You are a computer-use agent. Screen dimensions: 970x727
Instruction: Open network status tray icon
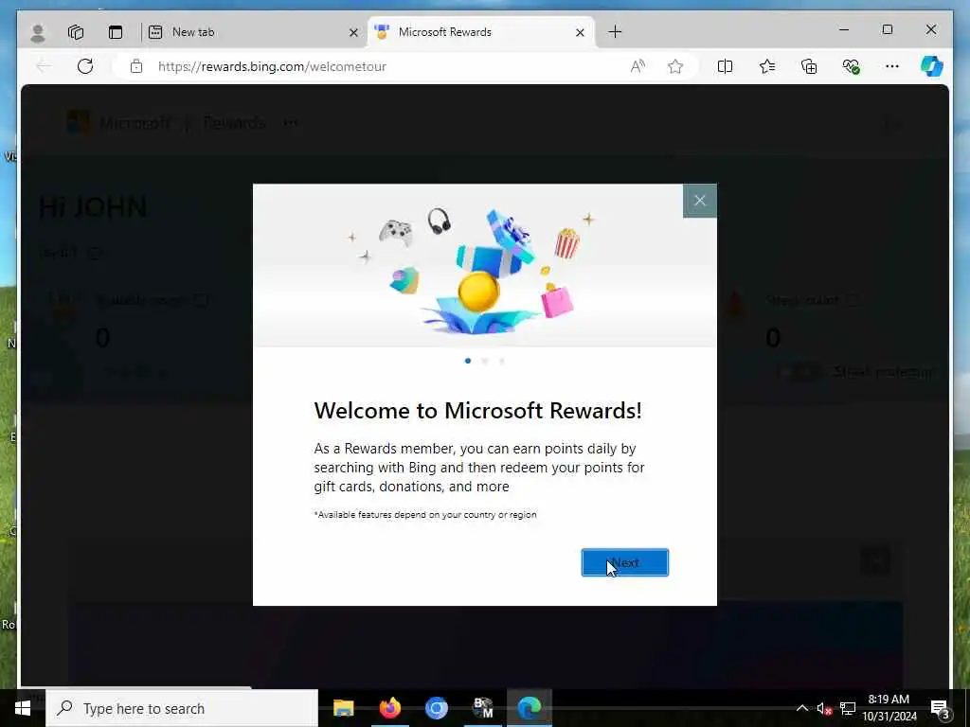(x=848, y=708)
